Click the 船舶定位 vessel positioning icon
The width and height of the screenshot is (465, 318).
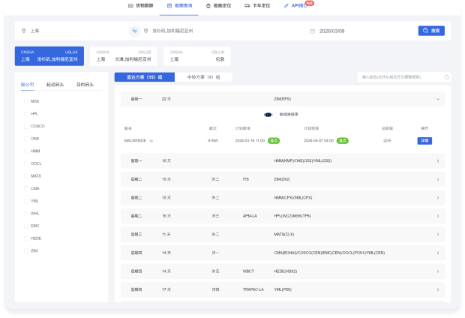[208, 5]
